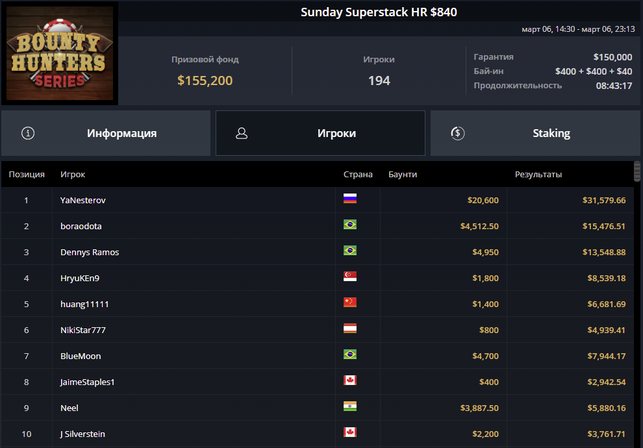Select player Dennys Ramos row

[x=90, y=252]
